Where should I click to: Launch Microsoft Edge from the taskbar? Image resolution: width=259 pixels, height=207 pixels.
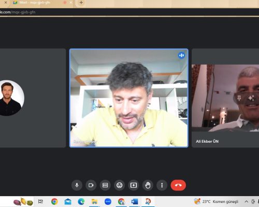[x=81, y=201]
